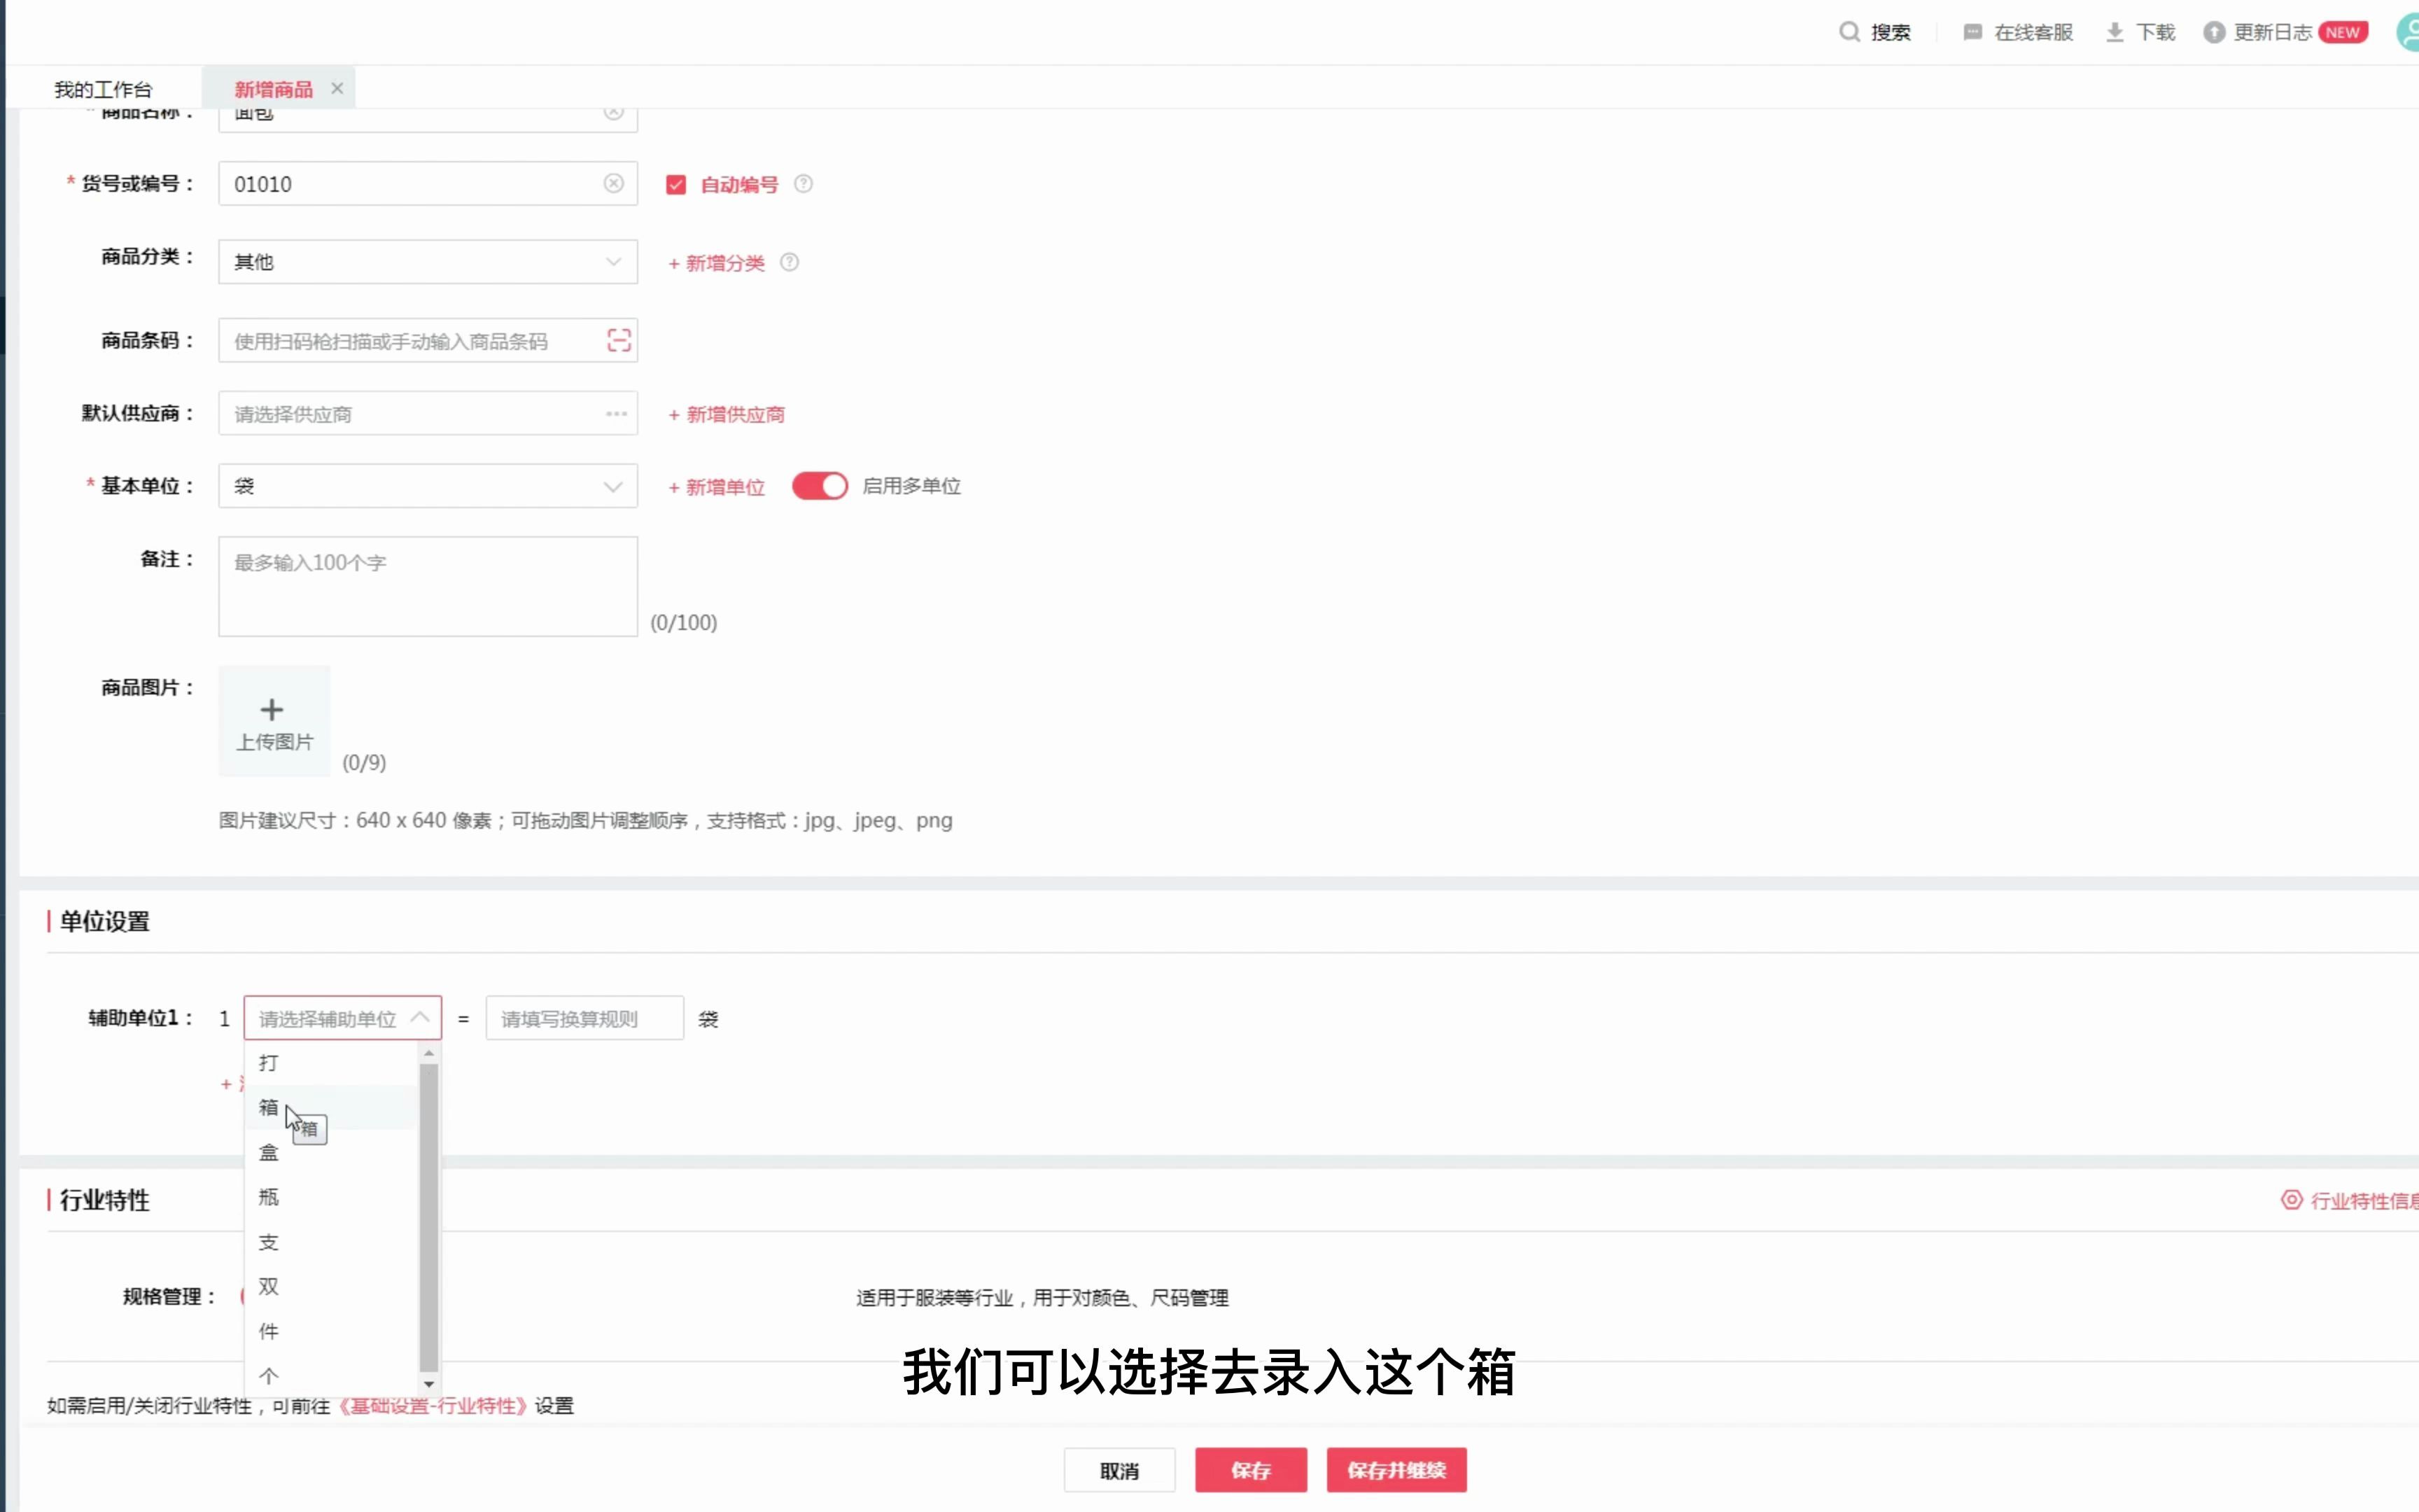Open supplier picker ellipsis icon
Screen dimensions: 2419x1512
(x=617, y=413)
